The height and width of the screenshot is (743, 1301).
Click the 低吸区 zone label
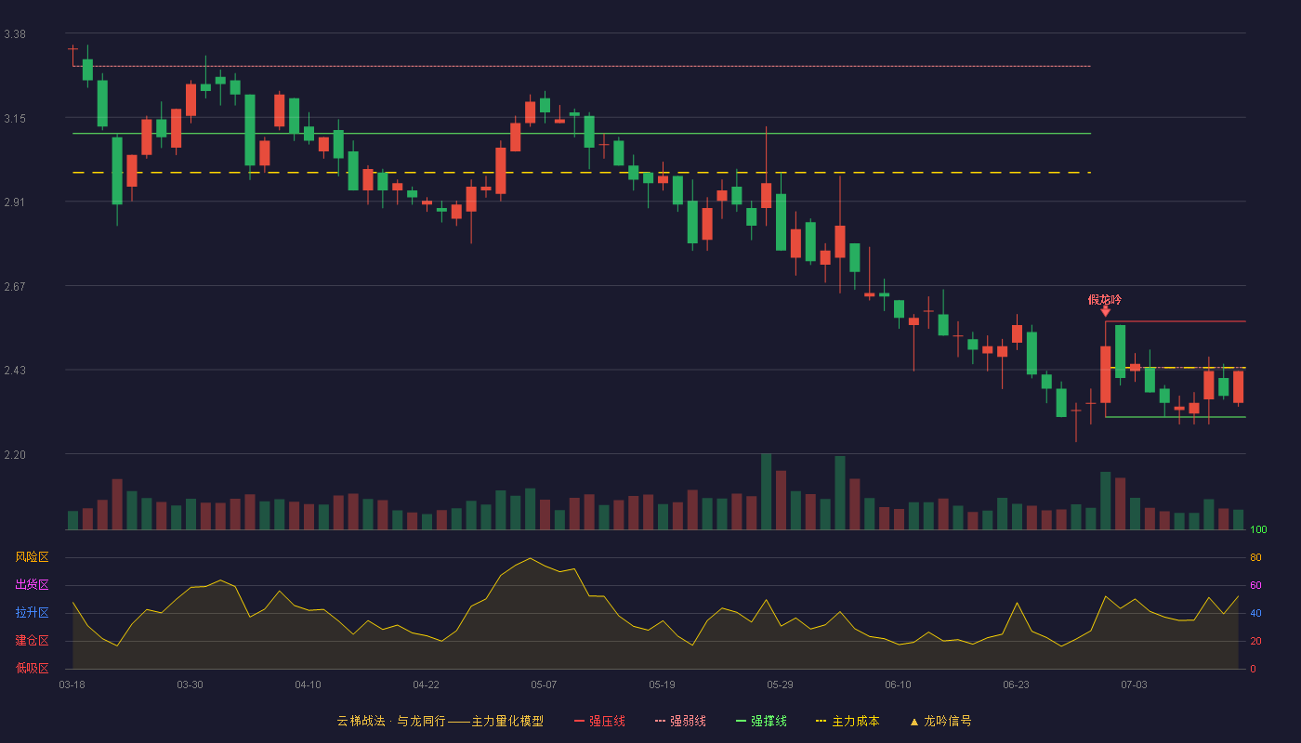pos(32,669)
